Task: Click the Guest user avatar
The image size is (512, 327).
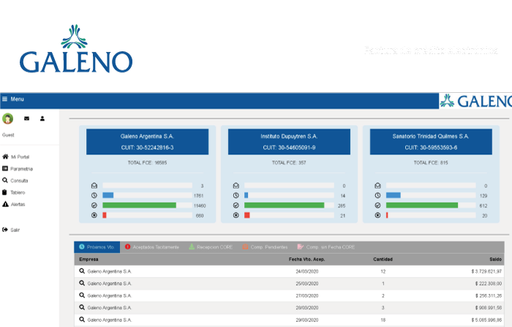Action: (8, 119)
